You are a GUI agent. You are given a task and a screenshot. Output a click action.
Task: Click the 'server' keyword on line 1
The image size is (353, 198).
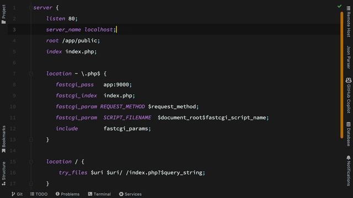click(x=43, y=8)
